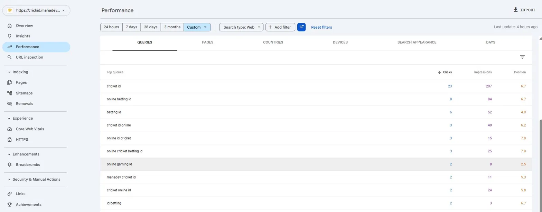The image size is (542, 212).
Task: Open the 'cricket online id' query row
Action: [x=316, y=190]
